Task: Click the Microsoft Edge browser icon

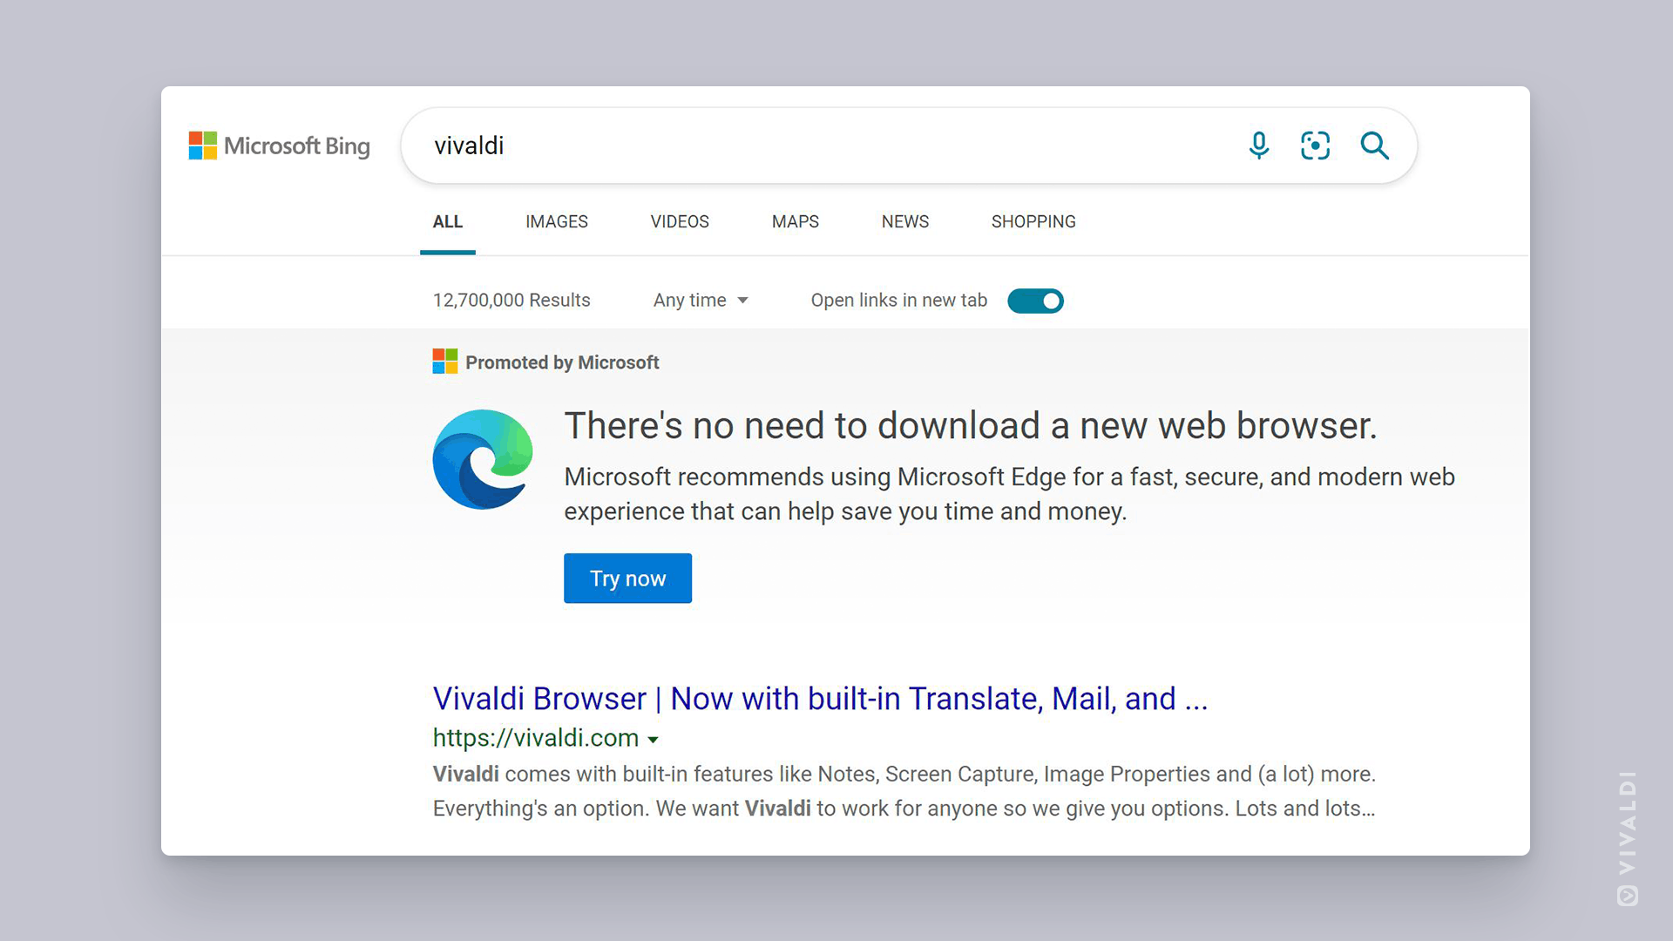Action: [484, 457]
